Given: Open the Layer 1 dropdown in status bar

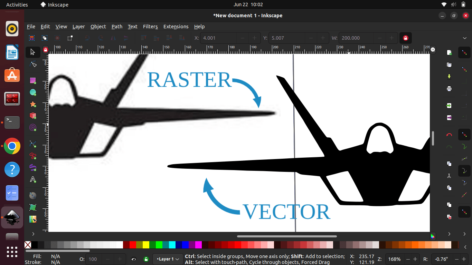Looking at the screenshot, I should (x=168, y=259).
